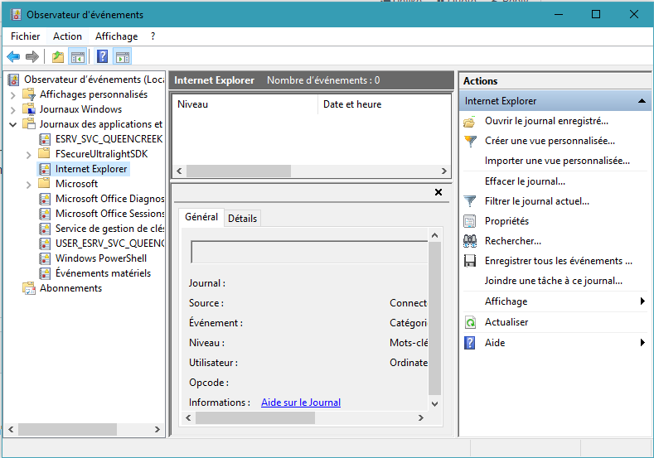
Task: Click the Aide help icon in Actions pane
Action: [x=470, y=343]
